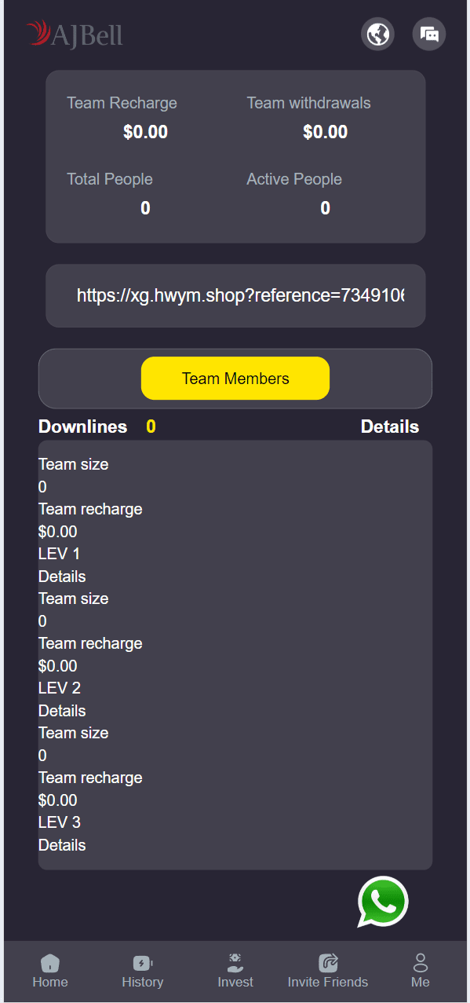The image size is (470, 1003).
Task: Click the Team Recharge $0.00 amount
Action: pos(145,132)
